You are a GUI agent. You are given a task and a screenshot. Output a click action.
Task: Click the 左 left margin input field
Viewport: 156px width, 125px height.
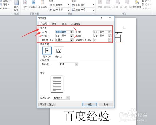[63, 36]
